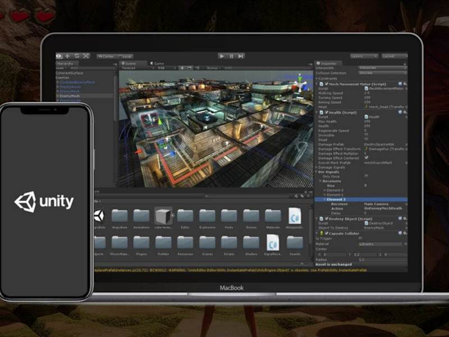
Task: Select CoherentSurface in the Hierarchy
Action: click(69, 73)
